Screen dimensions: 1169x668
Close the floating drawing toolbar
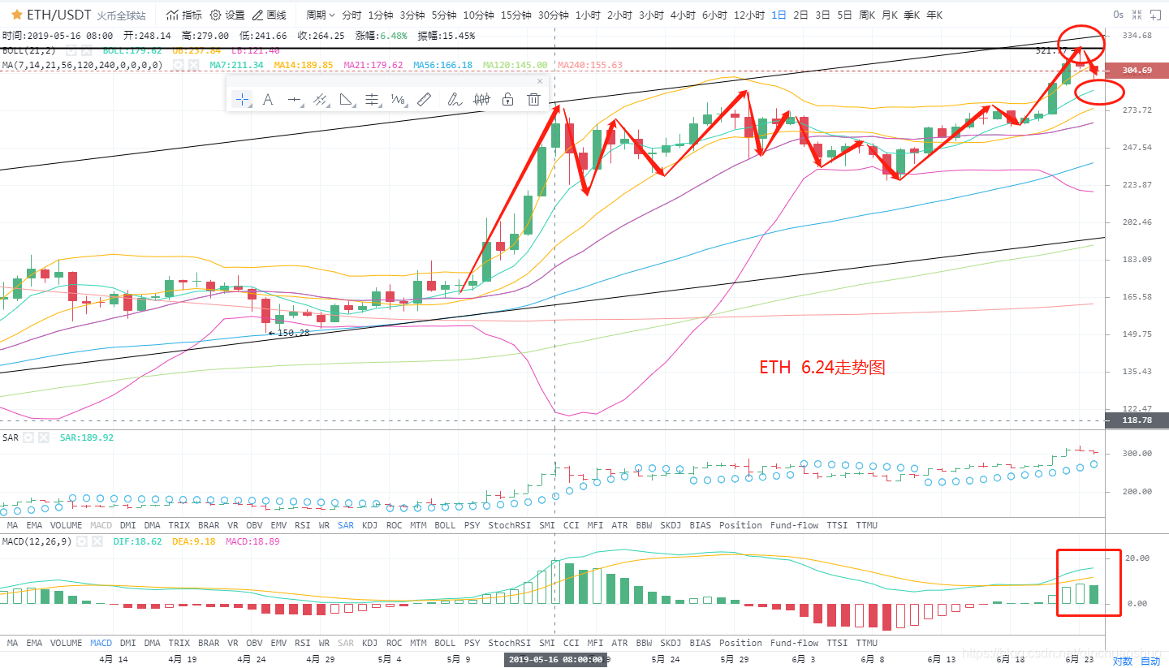click(x=541, y=81)
